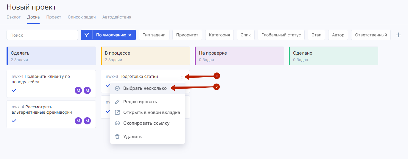Open the 'Тип задачи' filter dropdown
Viewport: 408px width, 159px height.
coord(154,35)
